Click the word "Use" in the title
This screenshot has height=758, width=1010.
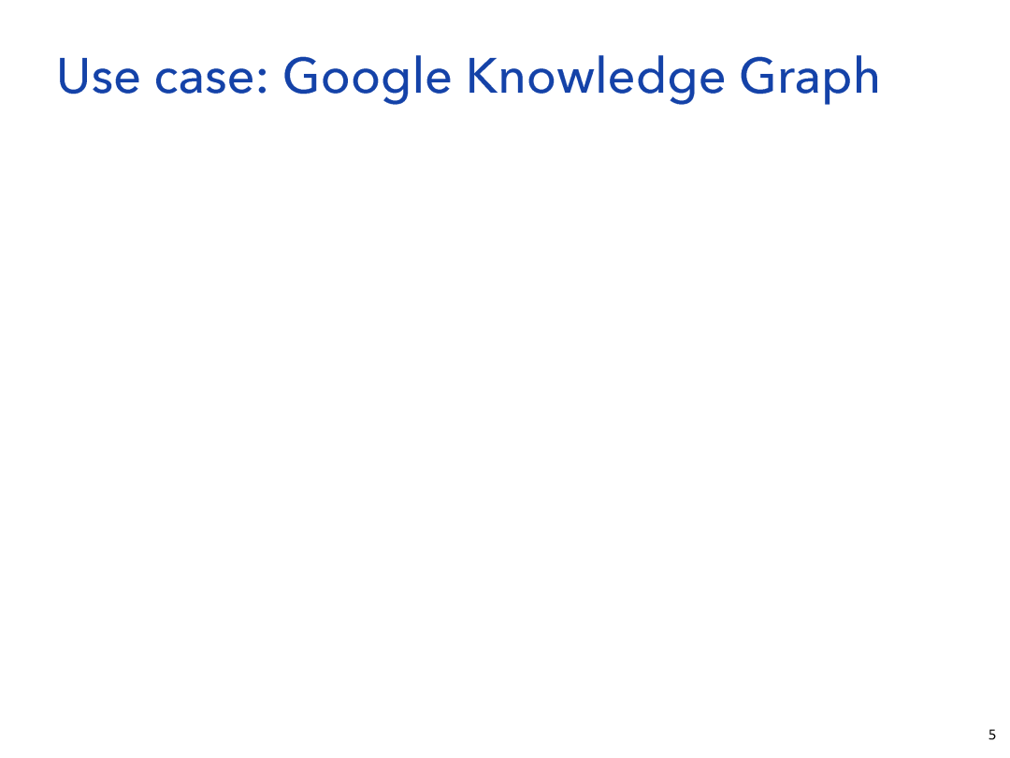tap(98, 77)
